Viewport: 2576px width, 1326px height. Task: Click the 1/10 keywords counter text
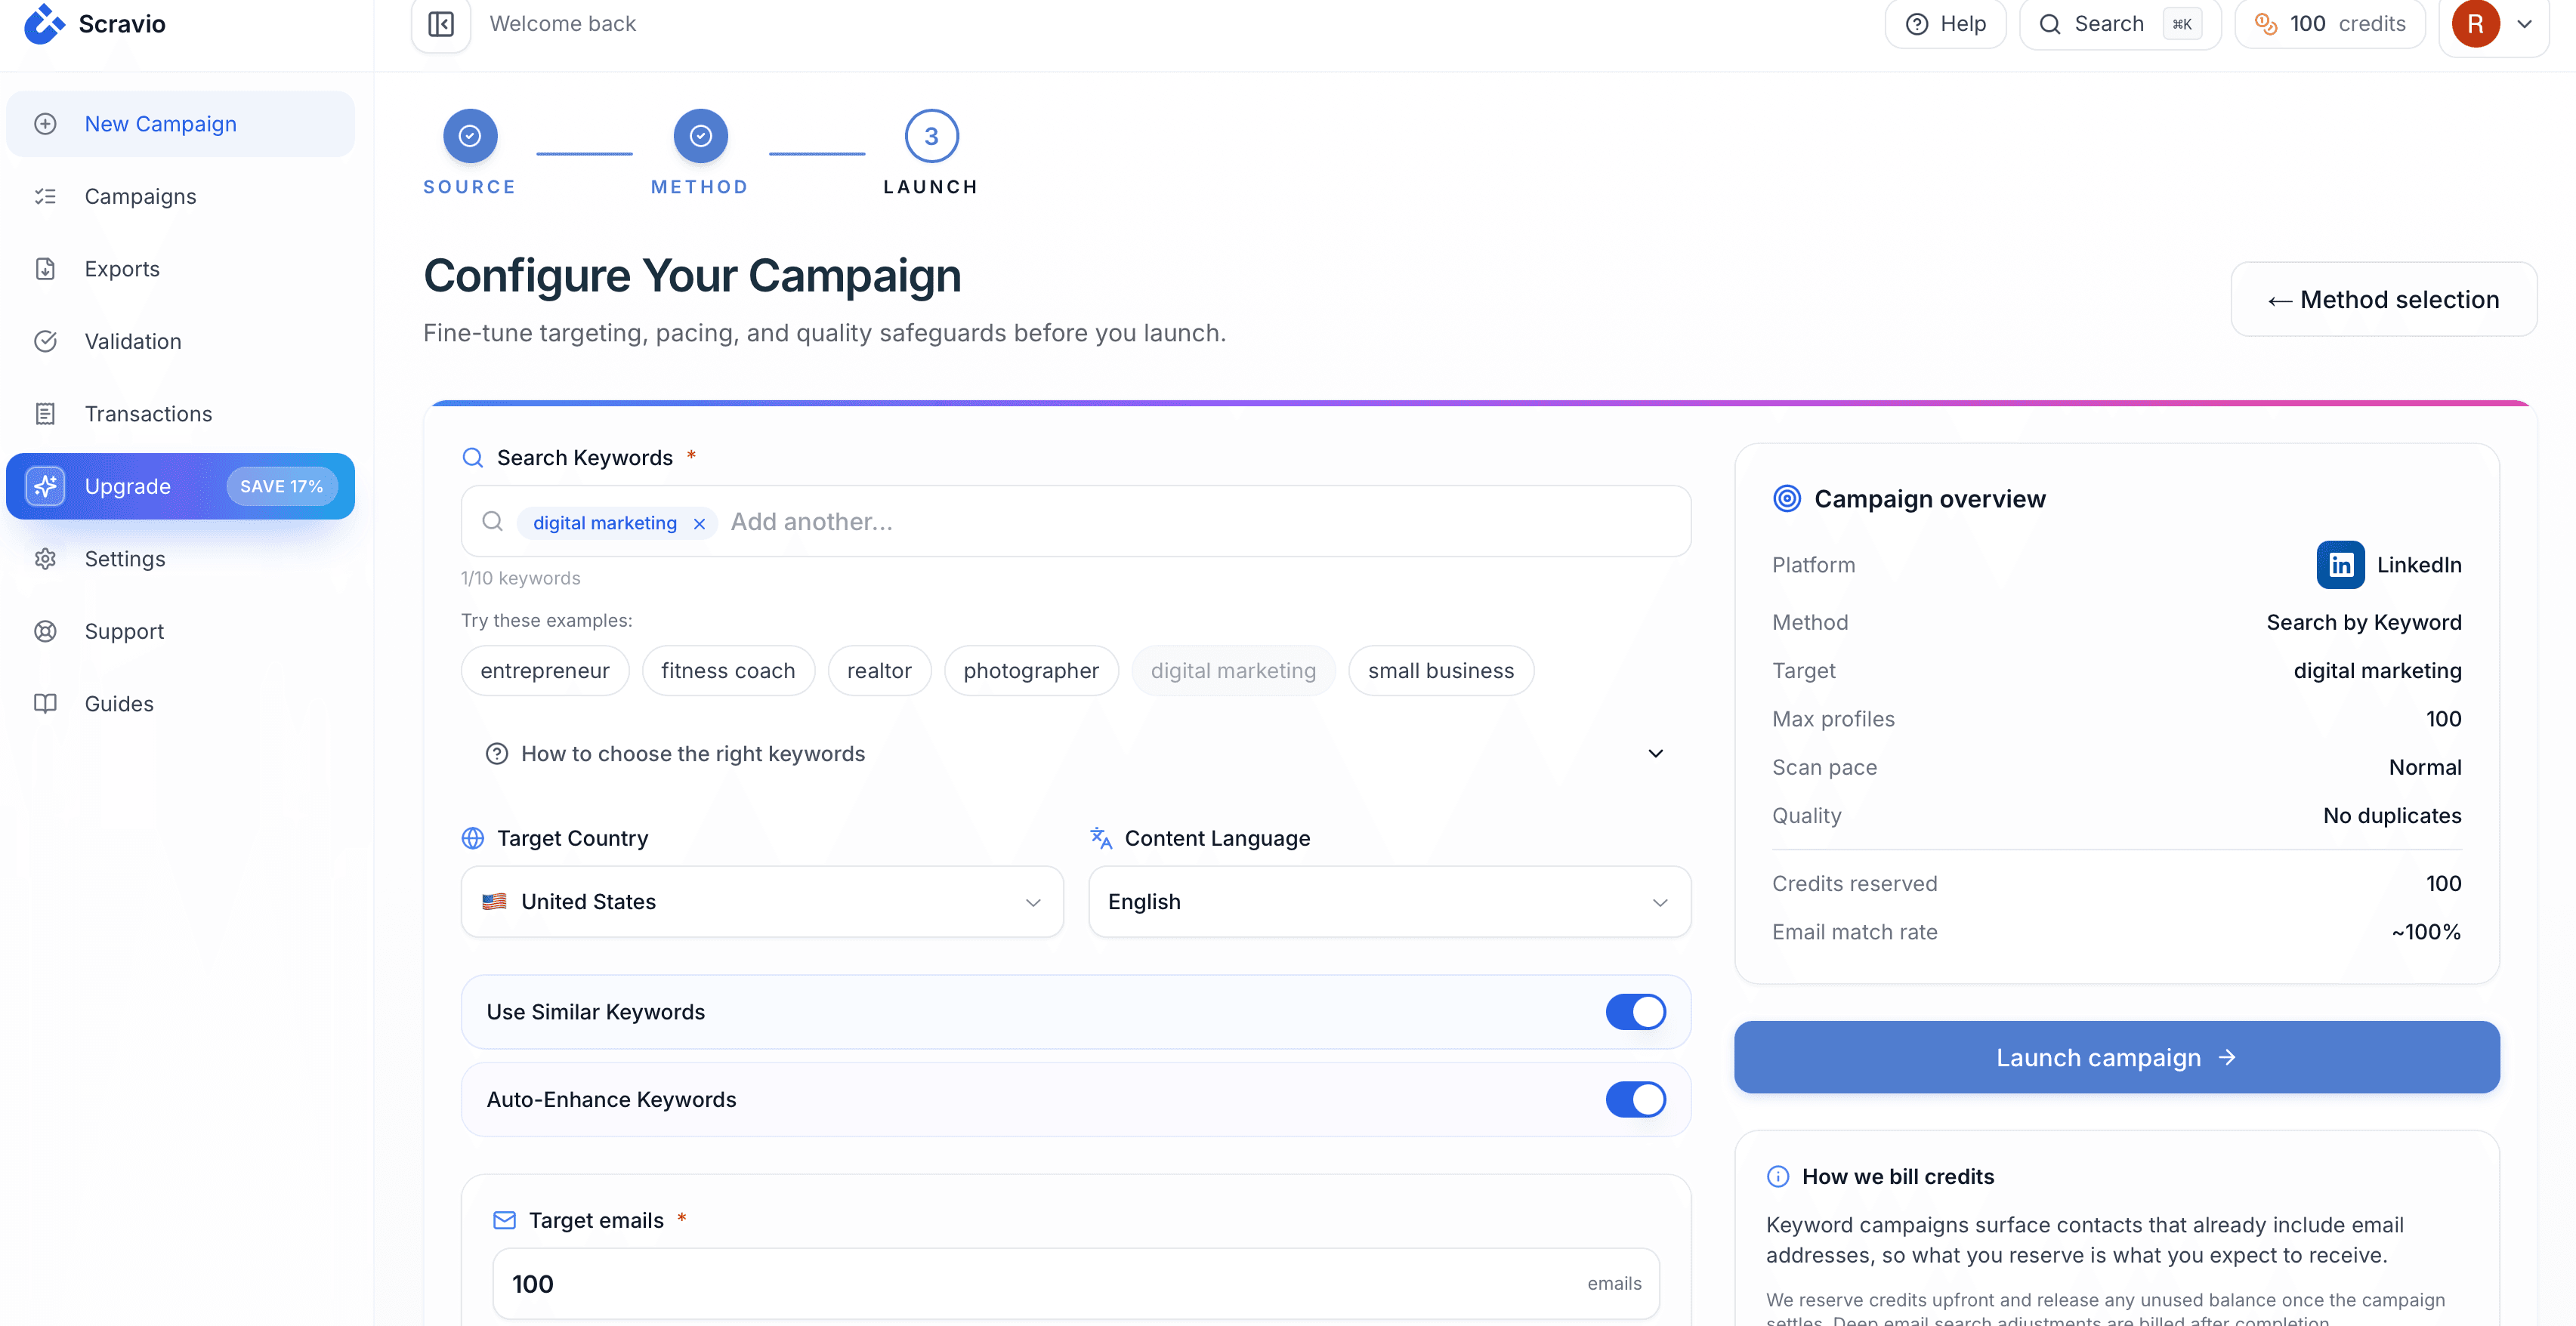coord(520,578)
